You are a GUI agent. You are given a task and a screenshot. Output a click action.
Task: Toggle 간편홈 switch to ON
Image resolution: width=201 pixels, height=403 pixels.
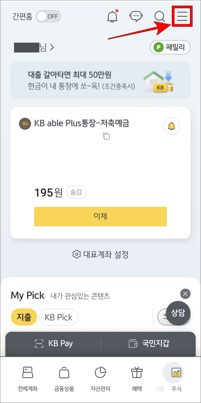(x=48, y=16)
